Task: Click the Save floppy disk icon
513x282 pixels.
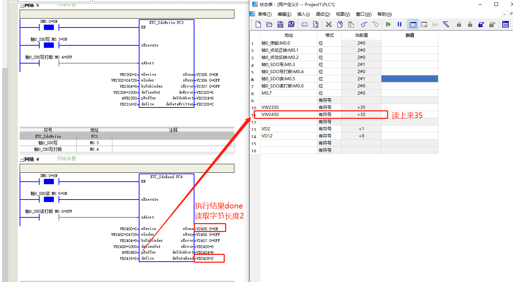Action: pyautogui.click(x=280, y=24)
